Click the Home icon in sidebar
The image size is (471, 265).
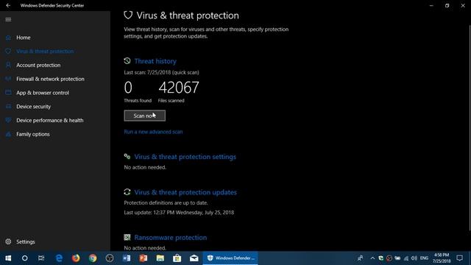8,38
